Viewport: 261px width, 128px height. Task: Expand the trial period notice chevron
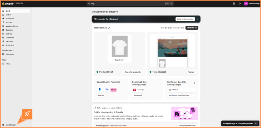point(256,123)
